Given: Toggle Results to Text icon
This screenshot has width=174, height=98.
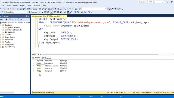Looking at the screenshot, I should tap(65, 12).
